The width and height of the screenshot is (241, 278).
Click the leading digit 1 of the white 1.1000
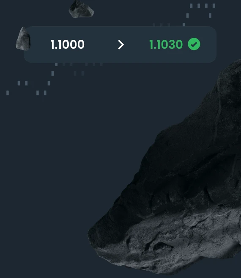point(52,44)
